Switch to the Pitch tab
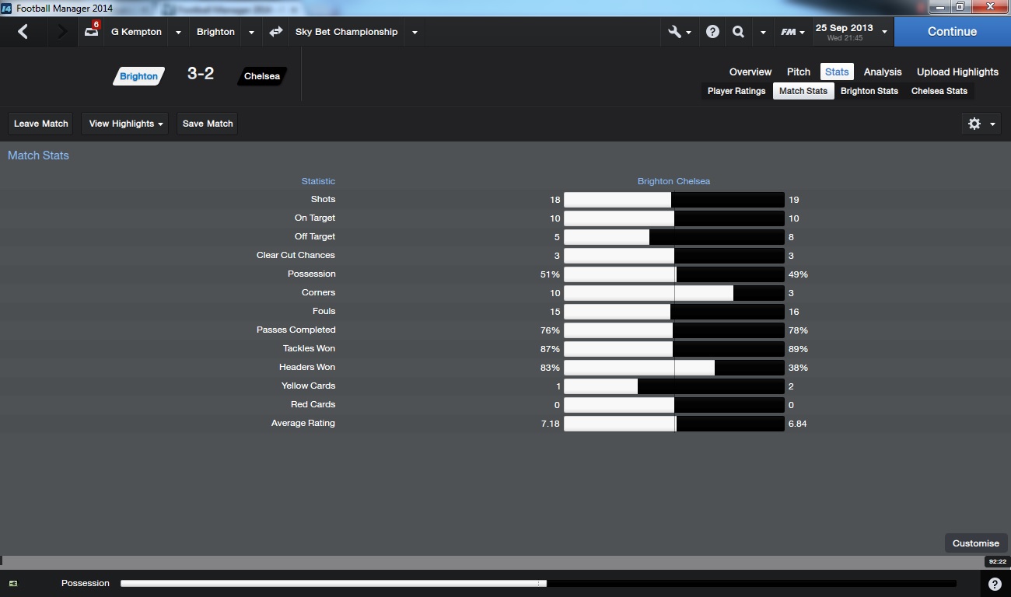Viewport: 1011px width, 597px height. coord(799,72)
